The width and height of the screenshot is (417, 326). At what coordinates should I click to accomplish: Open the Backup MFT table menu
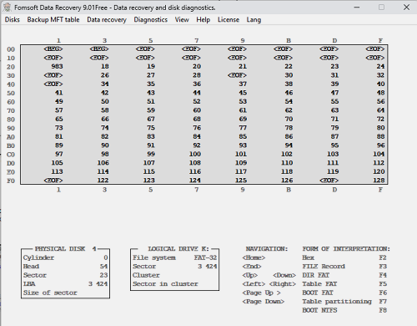[53, 20]
